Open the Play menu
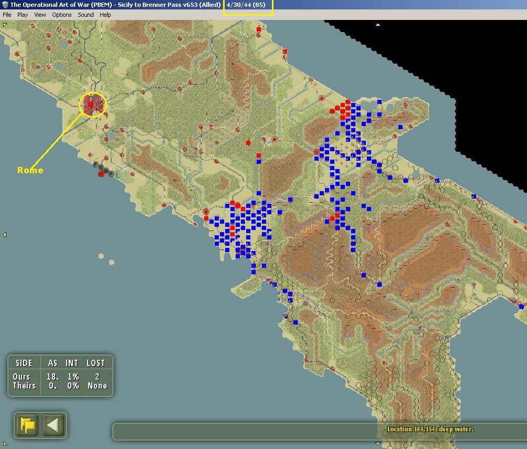This screenshot has width=527, height=449. [x=23, y=15]
